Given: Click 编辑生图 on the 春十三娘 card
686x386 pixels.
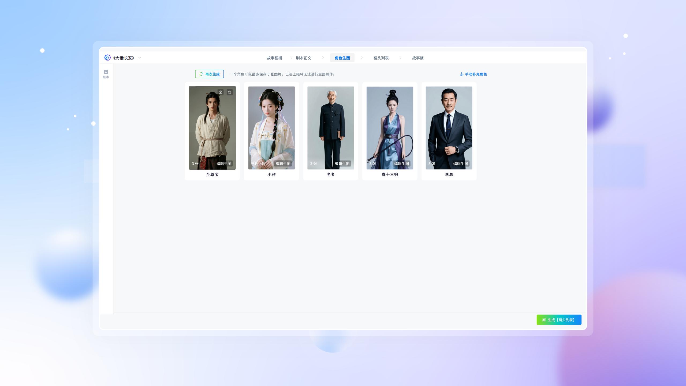Looking at the screenshot, I should point(401,164).
